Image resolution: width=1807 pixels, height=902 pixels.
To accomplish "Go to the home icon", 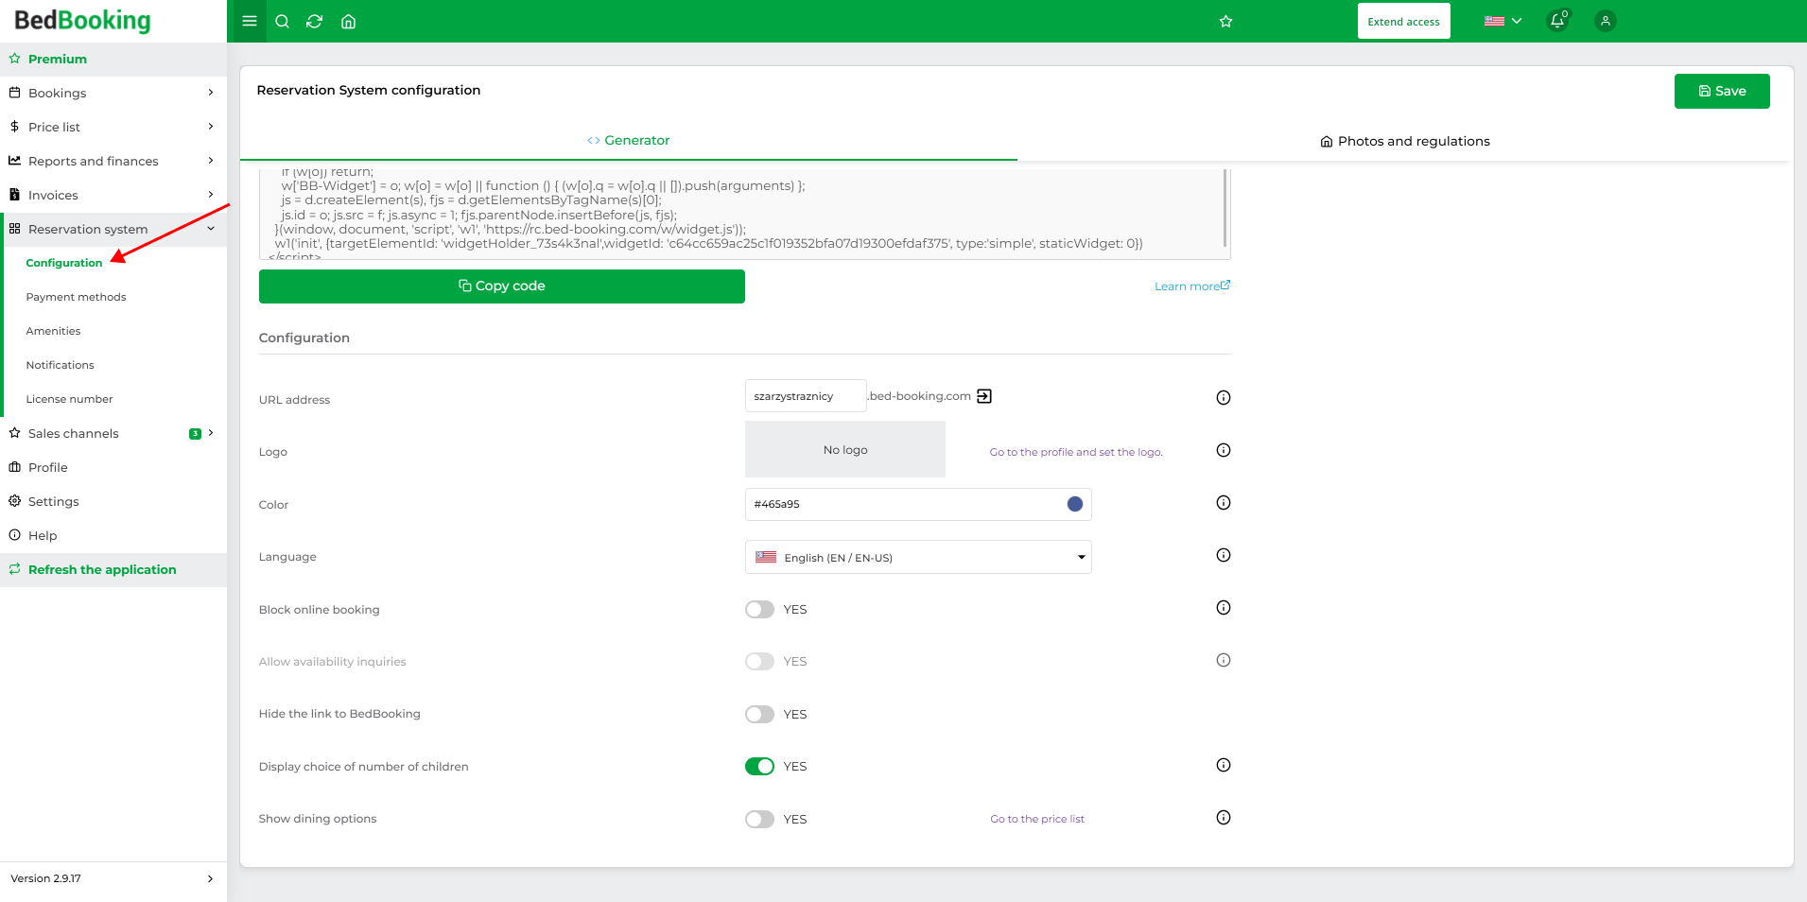I will 348,21.
